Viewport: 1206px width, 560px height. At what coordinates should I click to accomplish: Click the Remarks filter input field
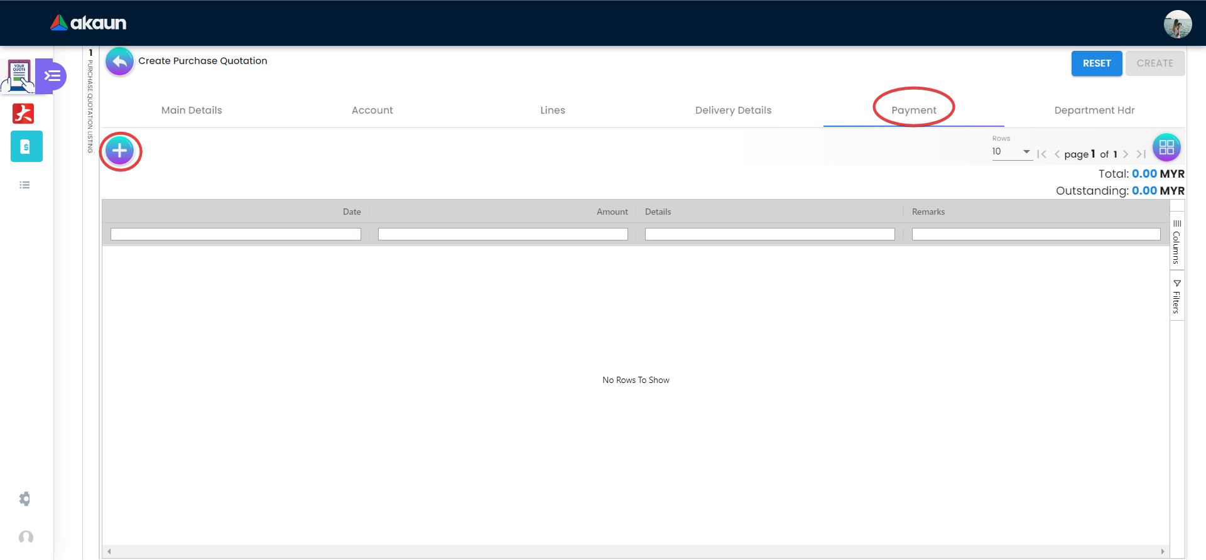[x=1036, y=234]
